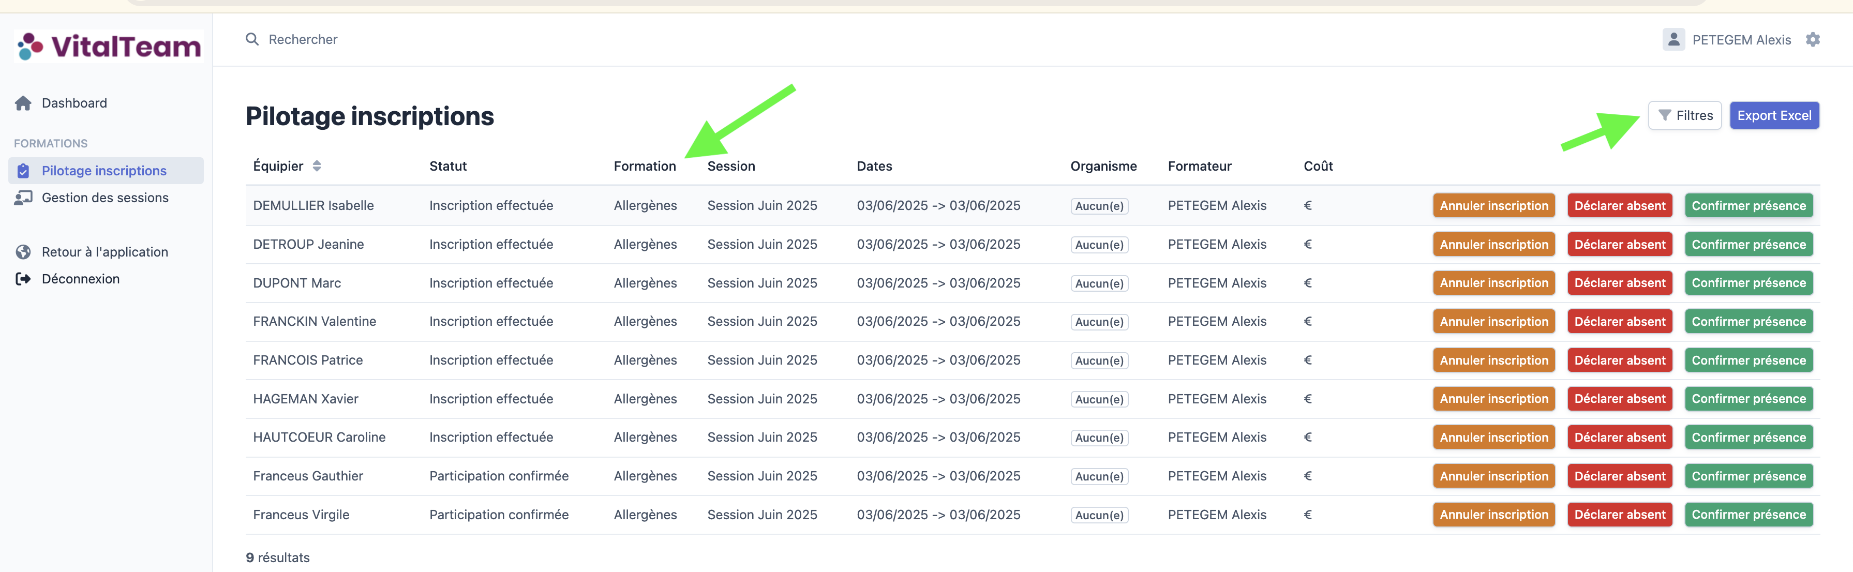Click the Aucun(e) badge for FRANCOIS Patrice
Viewport: 1853px width, 572px height.
[1098, 360]
